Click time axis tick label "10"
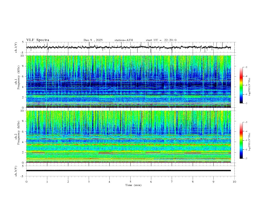 click(x=234, y=182)
